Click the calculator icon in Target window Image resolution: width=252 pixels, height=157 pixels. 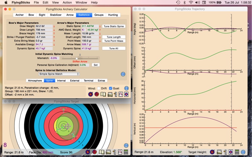(126, 152)
